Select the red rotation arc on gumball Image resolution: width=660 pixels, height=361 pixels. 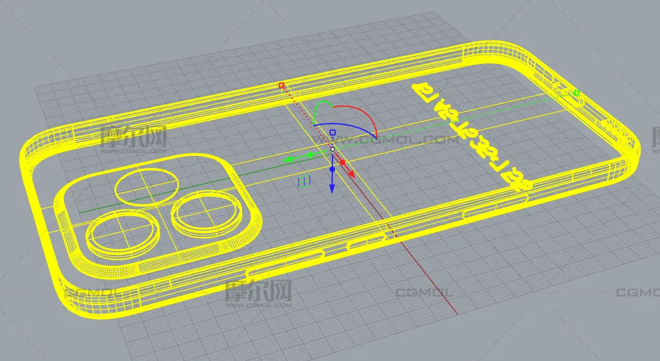tap(363, 115)
